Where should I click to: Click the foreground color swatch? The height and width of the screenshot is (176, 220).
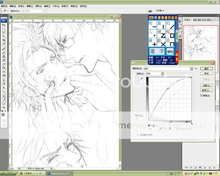pyautogui.click(x=3, y=115)
